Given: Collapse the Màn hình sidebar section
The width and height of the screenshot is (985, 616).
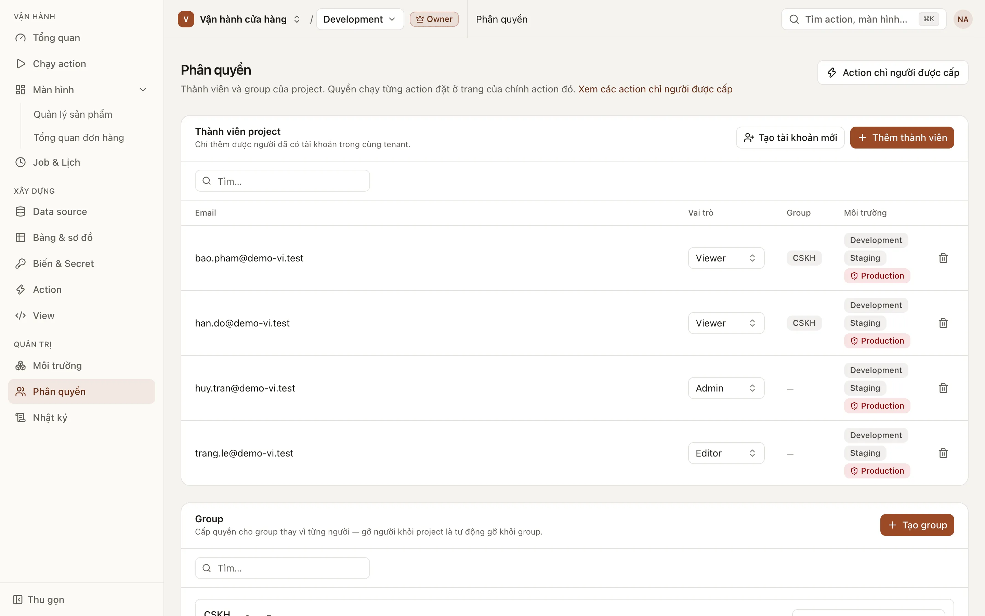Looking at the screenshot, I should 143,90.
